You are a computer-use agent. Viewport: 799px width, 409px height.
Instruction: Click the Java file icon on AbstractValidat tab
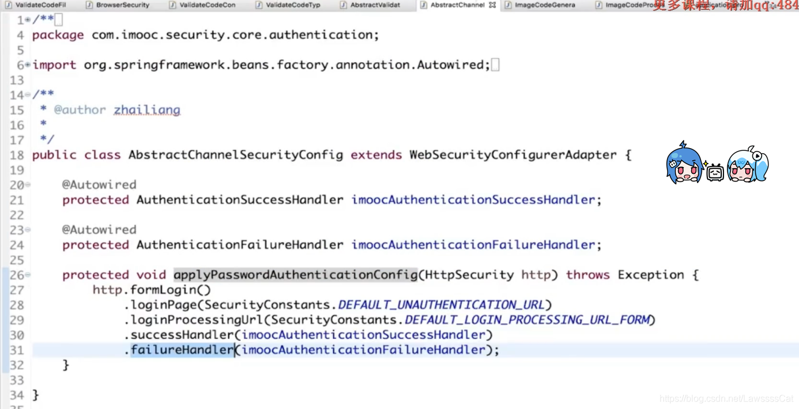pyautogui.click(x=344, y=5)
